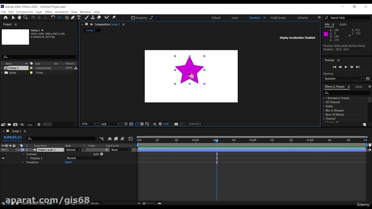Image resolution: width=372 pixels, height=209 pixels.
Task: Enable the Snapping checkbox
Action: [x=133, y=18]
